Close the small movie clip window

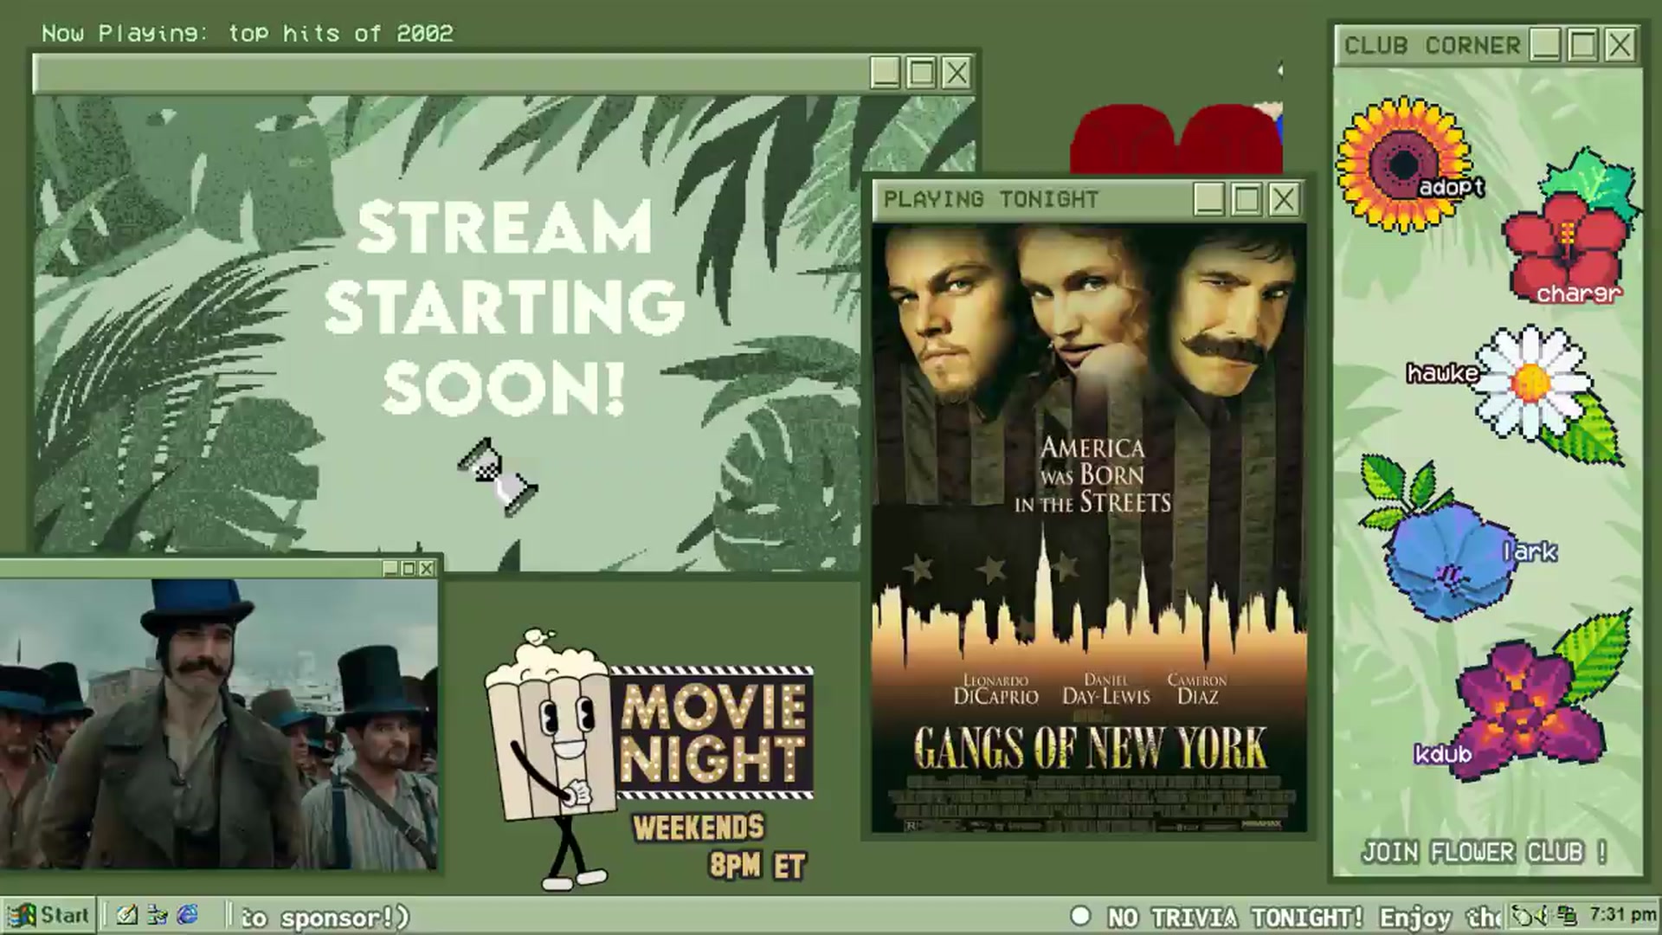coord(427,569)
